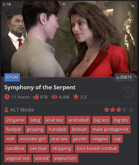Image resolution: width=139 pixels, height=165 pixels.
Task: Click the thumbs-up likes icon
Action: pos(36,97)
